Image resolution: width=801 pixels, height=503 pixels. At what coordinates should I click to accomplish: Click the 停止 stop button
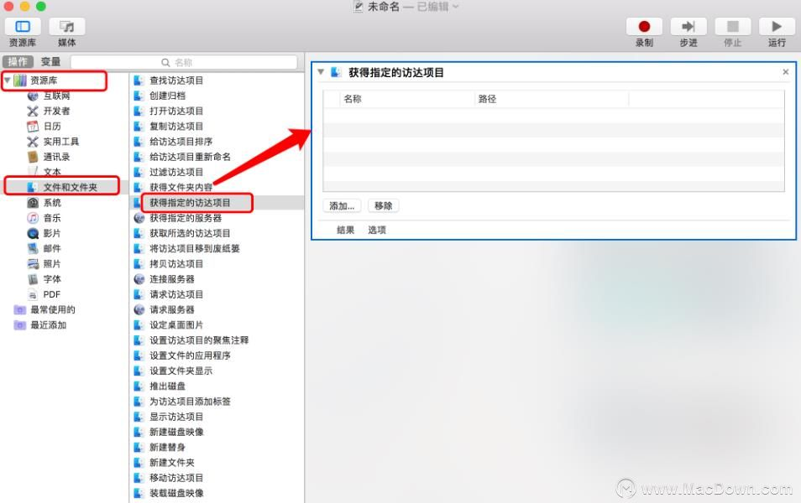[732, 27]
